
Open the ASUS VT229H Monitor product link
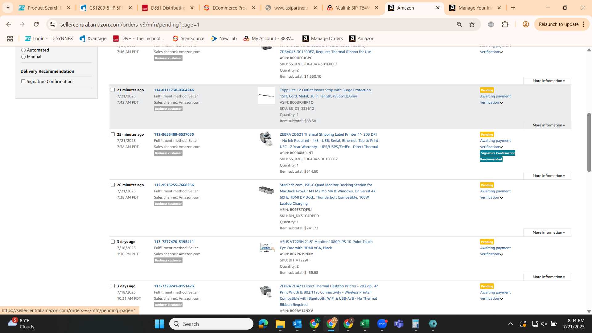326,245
